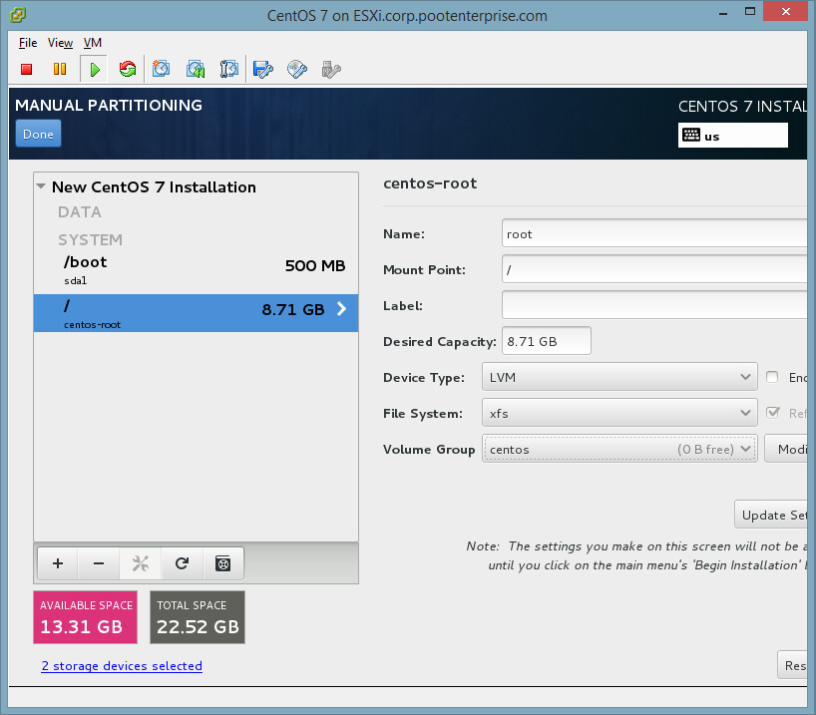Click the Desired Capacity 8.71 GB field
The height and width of the screenshot is (715, 816).
[547, 341]
